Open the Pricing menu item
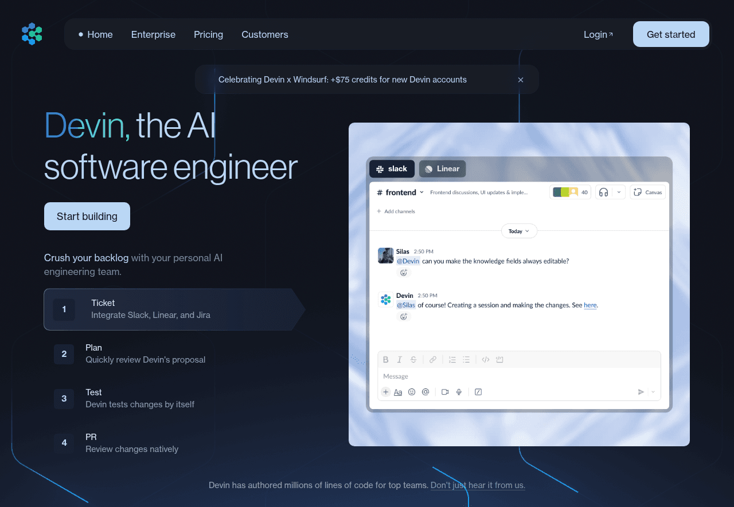This screenshot has height=507, width=734. (208, 34)
